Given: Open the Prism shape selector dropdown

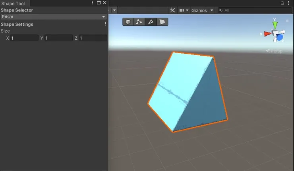Looking at the screenshot, I should pos(54,17).
